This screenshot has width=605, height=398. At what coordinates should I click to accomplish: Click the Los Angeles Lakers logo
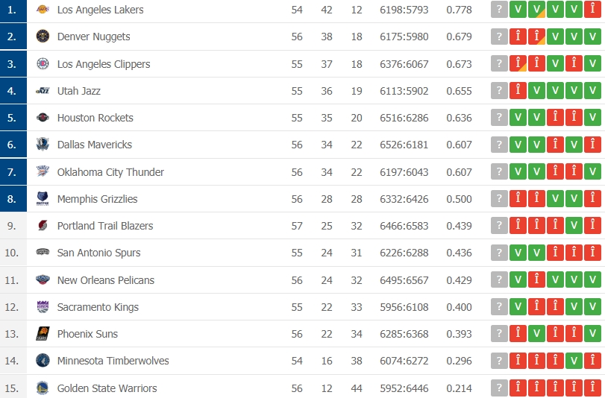(42, 10)
